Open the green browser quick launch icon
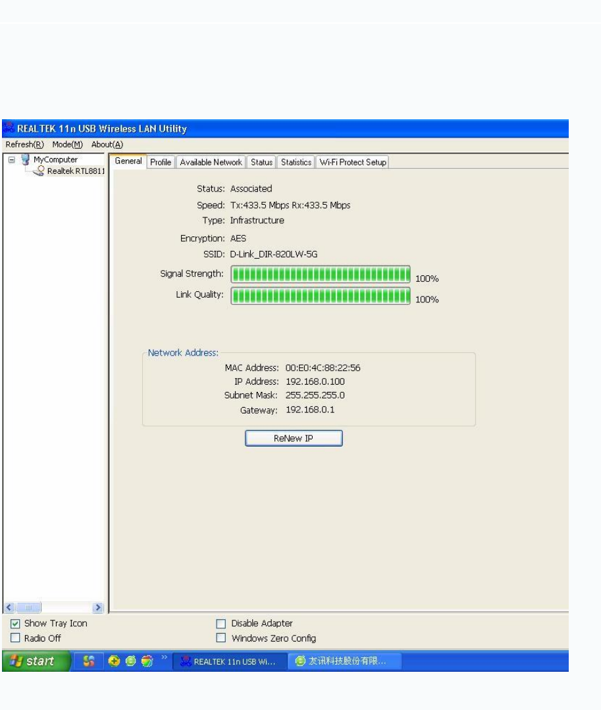The image size is (601, 710). click(x=130, y=661)
